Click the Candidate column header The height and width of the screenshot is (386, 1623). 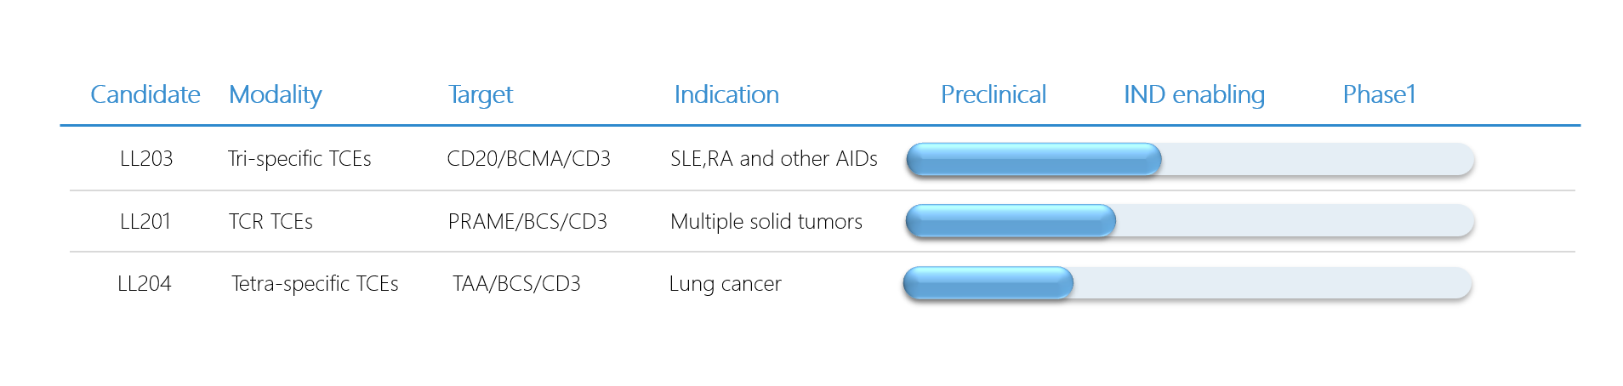[145, 94]
